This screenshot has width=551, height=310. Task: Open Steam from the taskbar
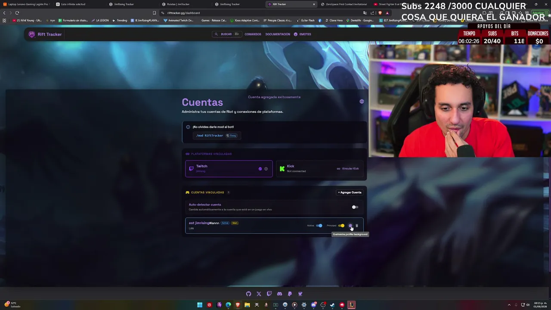click(x=332, y=305)
